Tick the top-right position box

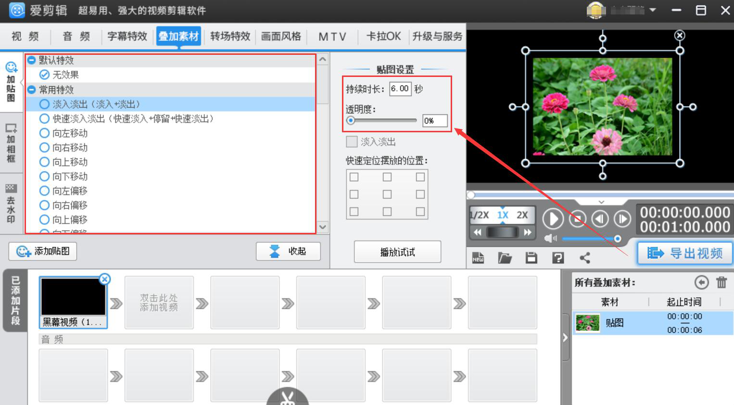(420, 177)
